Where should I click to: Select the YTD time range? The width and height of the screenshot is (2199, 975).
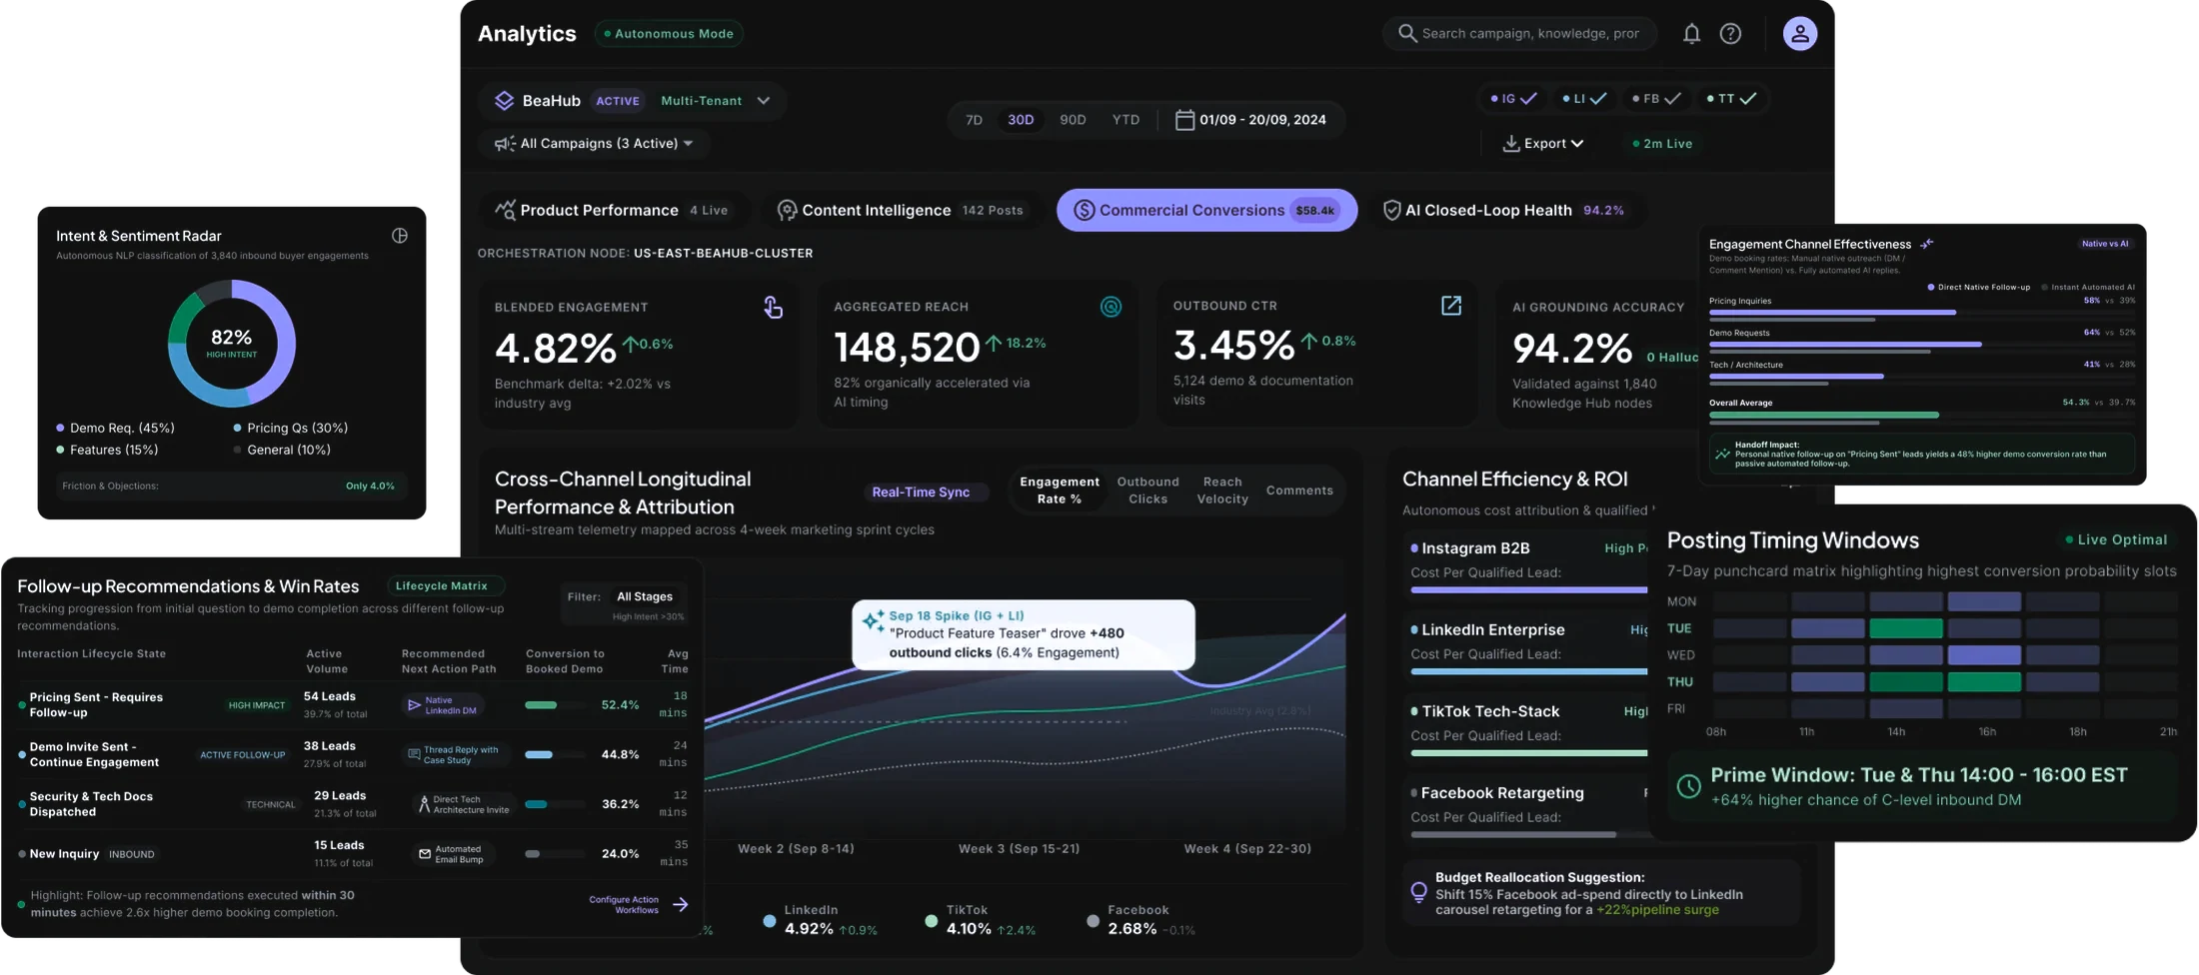[1125, 120]
